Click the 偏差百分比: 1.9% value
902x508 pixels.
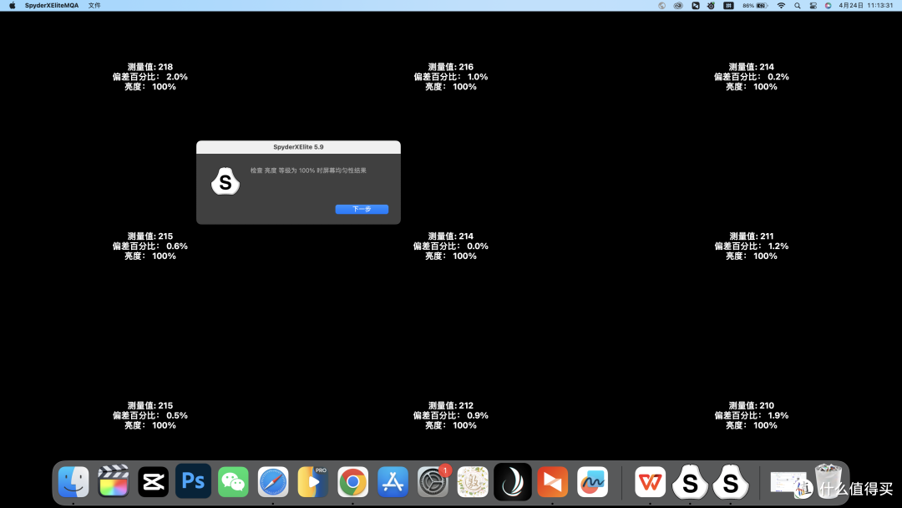point(752,415)
